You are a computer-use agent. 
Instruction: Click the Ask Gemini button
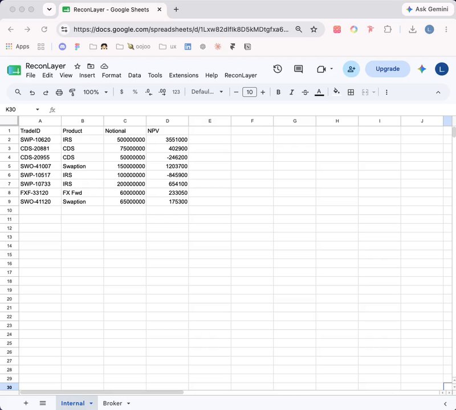point(427,9)
